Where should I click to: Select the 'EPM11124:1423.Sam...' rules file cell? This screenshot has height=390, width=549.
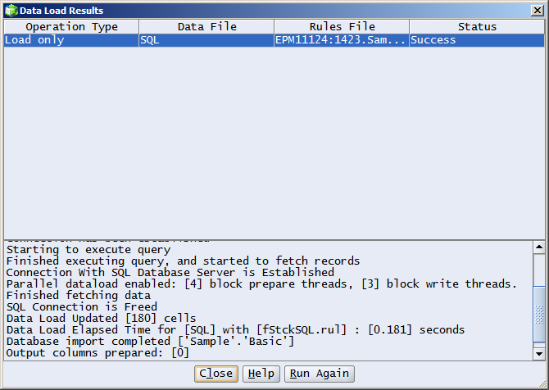click(x=342, y=40)
